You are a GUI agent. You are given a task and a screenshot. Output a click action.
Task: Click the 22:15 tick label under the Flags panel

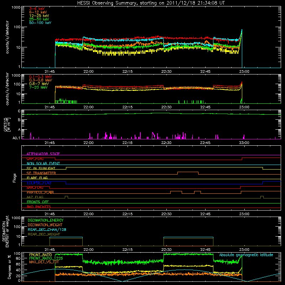click(128, 214)
